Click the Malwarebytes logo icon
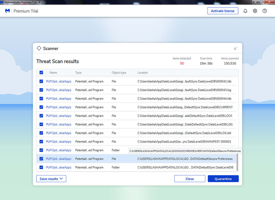275x200 pixels. [7, 11]
